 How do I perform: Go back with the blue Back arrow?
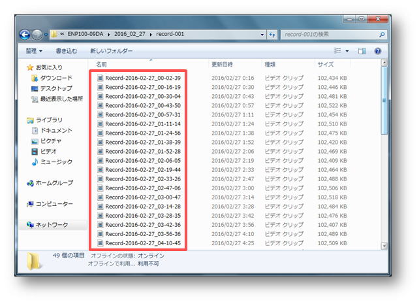click(25, 35)
